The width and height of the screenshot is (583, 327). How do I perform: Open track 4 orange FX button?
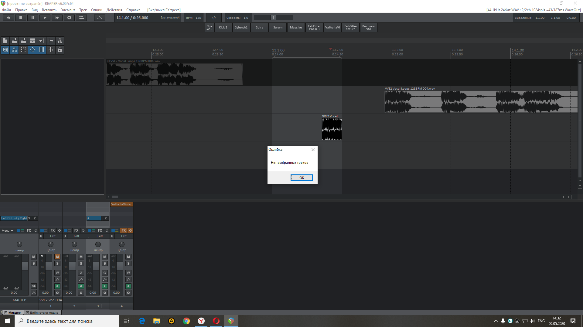pos(124,230)
